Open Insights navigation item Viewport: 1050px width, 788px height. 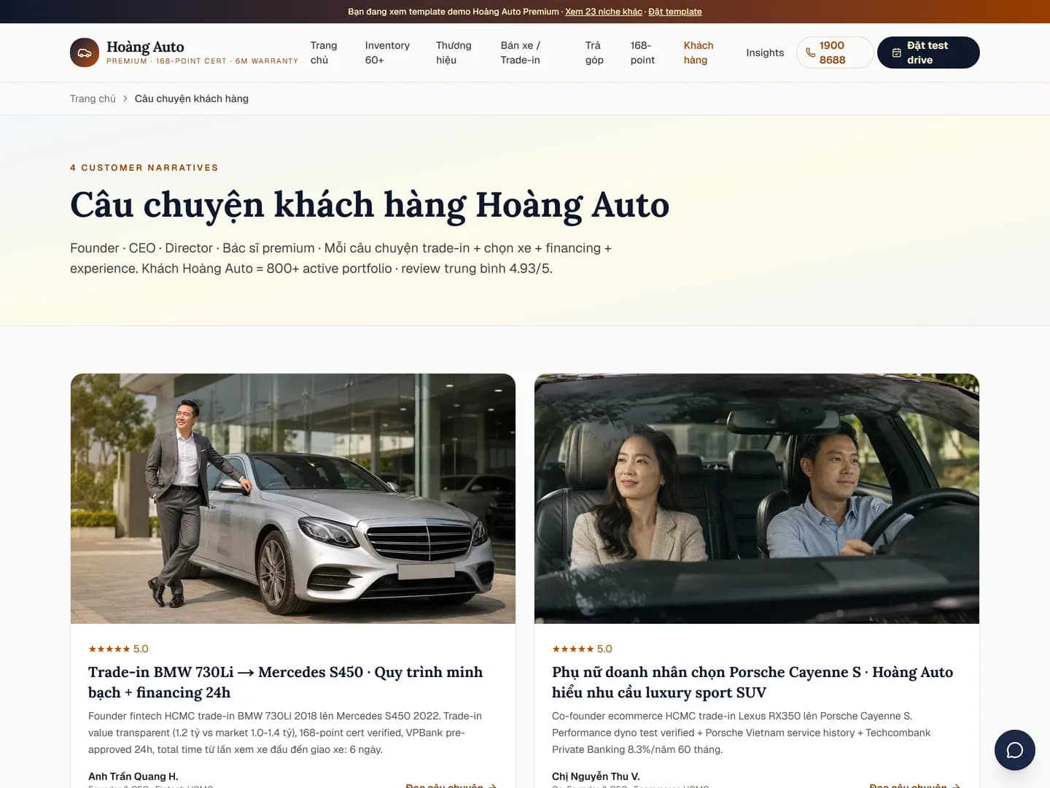[765, 53]
